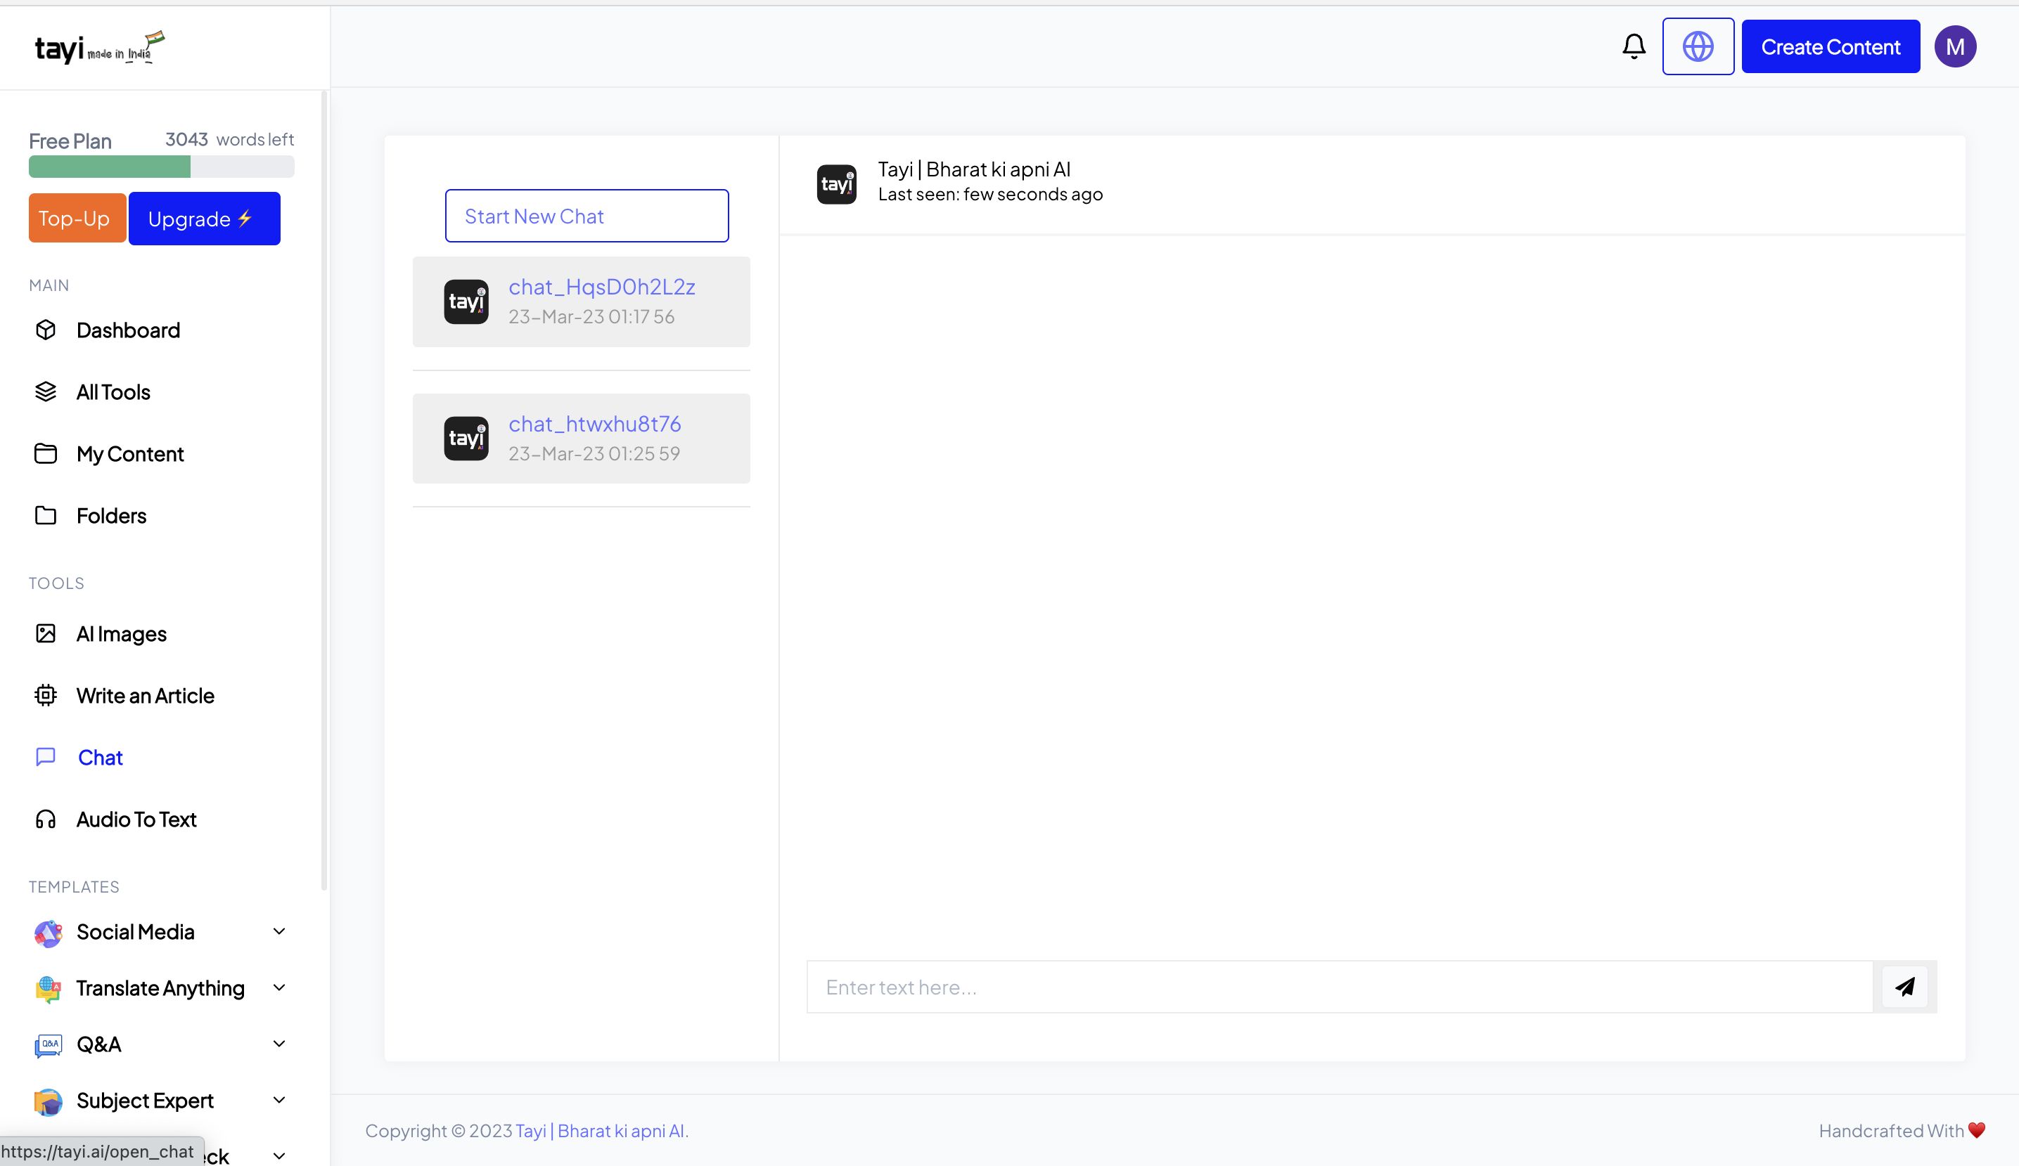Expand the Translate Anything chevron
The height and width of the screenshot is (1166, 2019).
tap(278, 987)
